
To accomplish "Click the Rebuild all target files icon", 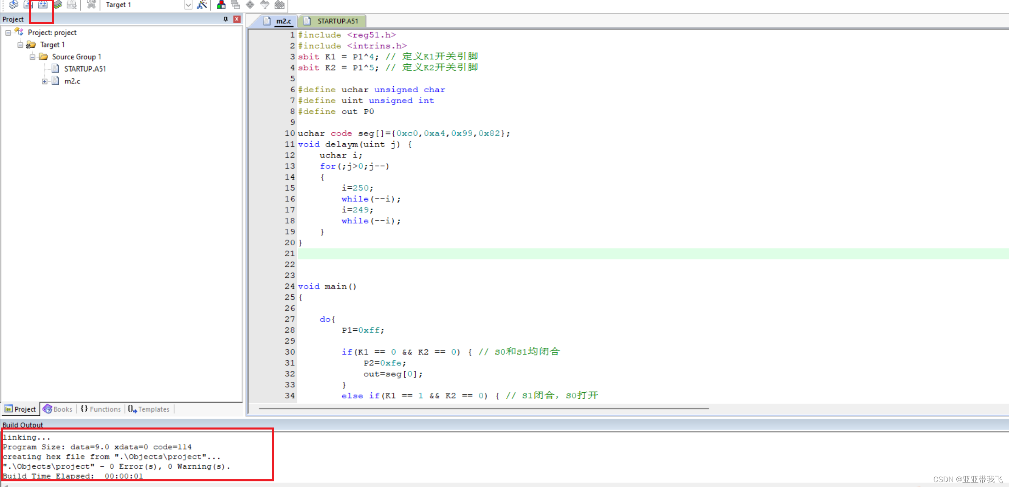I will pyautogui.click(x=43, y=4).
